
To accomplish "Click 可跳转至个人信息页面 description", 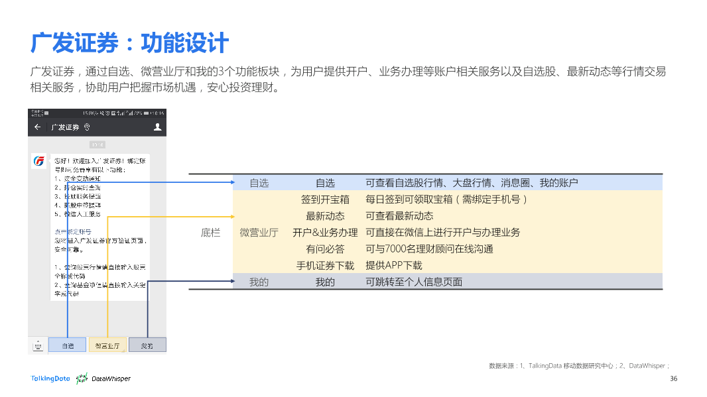I will pos(414,282).
